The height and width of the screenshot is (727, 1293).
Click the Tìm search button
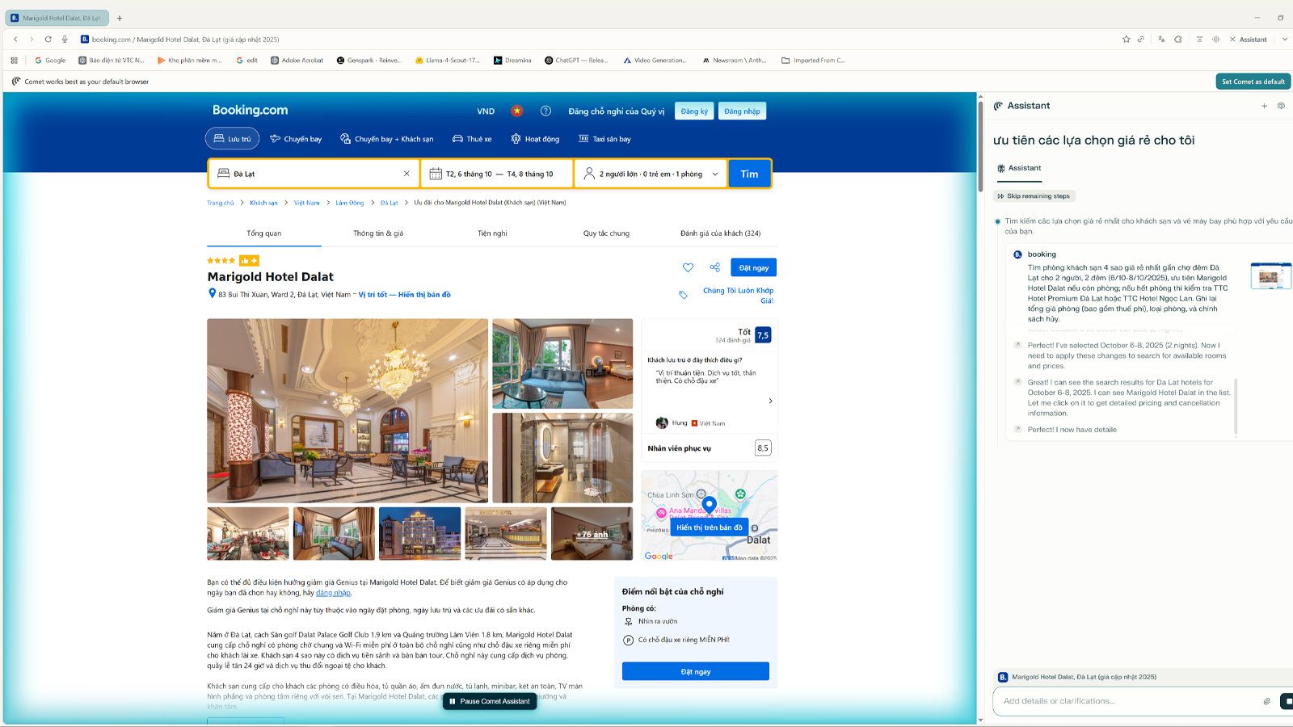tap(750, 174)
